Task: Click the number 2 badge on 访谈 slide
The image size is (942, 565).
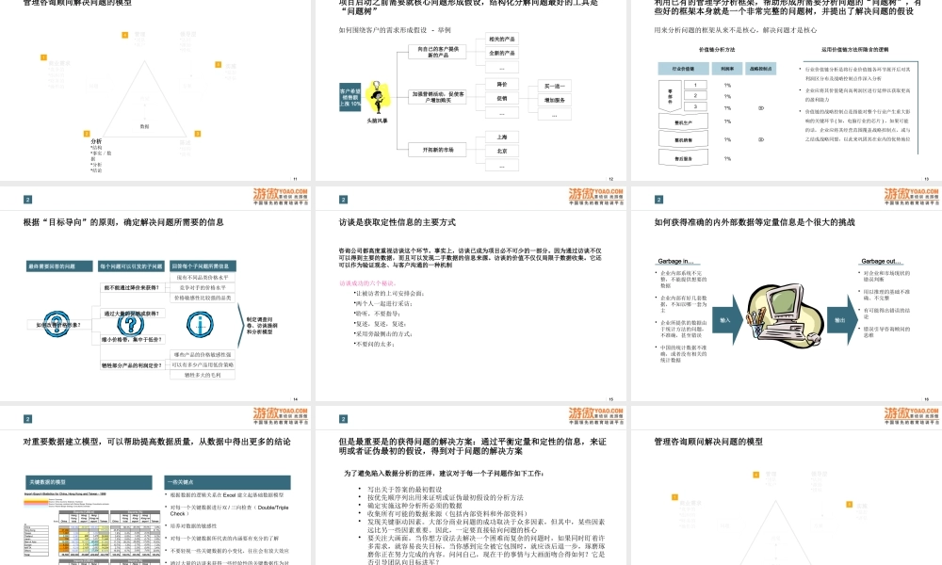Action: pyautogui.click(x=343, y=200)
